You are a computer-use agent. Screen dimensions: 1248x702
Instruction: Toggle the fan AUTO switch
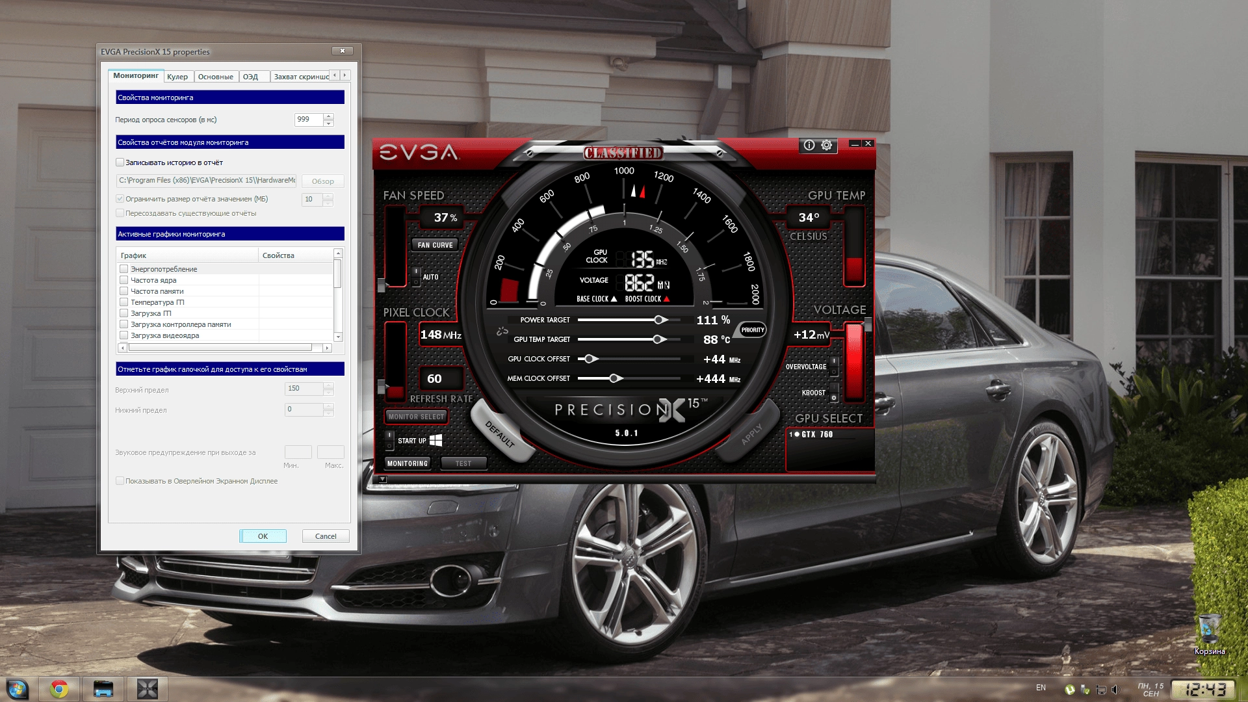(x=416, y=277)
